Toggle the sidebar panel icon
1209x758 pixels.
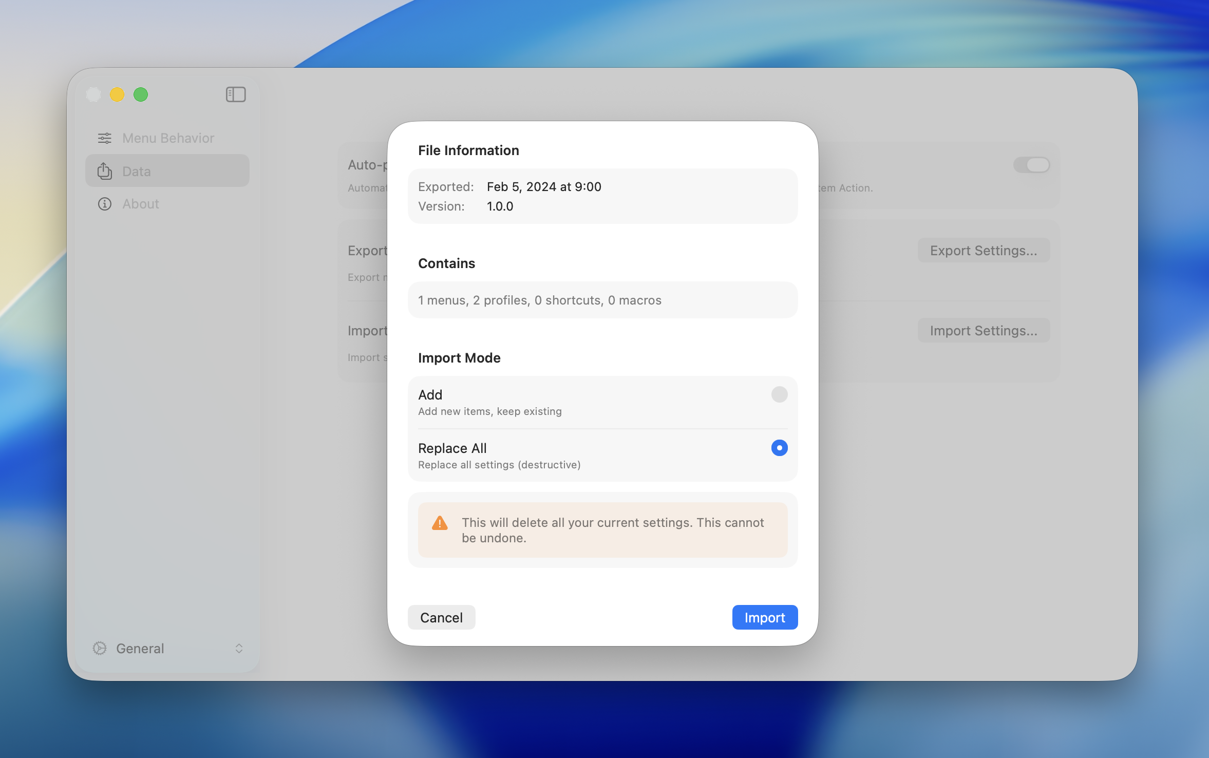(x=236, y=94)
